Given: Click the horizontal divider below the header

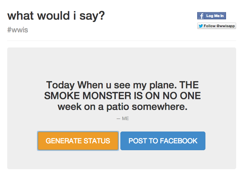Looking at the screenshot, I should [121, 41].
